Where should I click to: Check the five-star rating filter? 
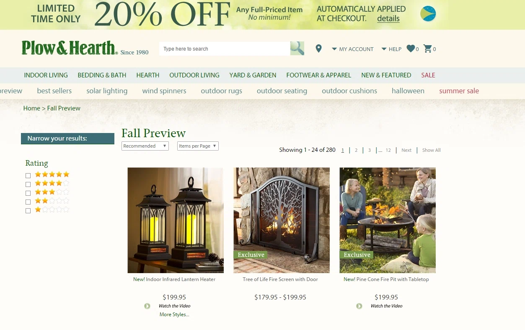coord(28,176)
